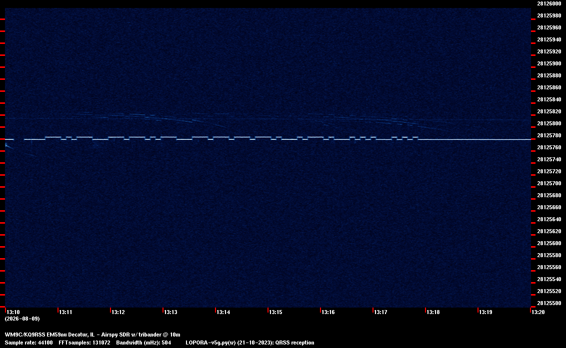Pick the 28125580 scale label
Image resolution: width=566 pixels, height=348 pixels.
point(549,255)
